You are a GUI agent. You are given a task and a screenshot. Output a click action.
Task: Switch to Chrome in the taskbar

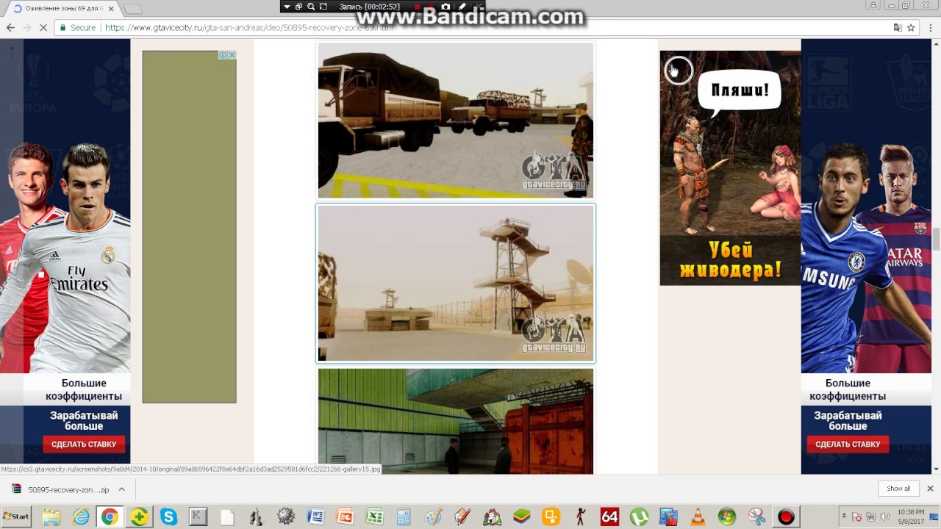pyautogui.click(x=110, y=517)
